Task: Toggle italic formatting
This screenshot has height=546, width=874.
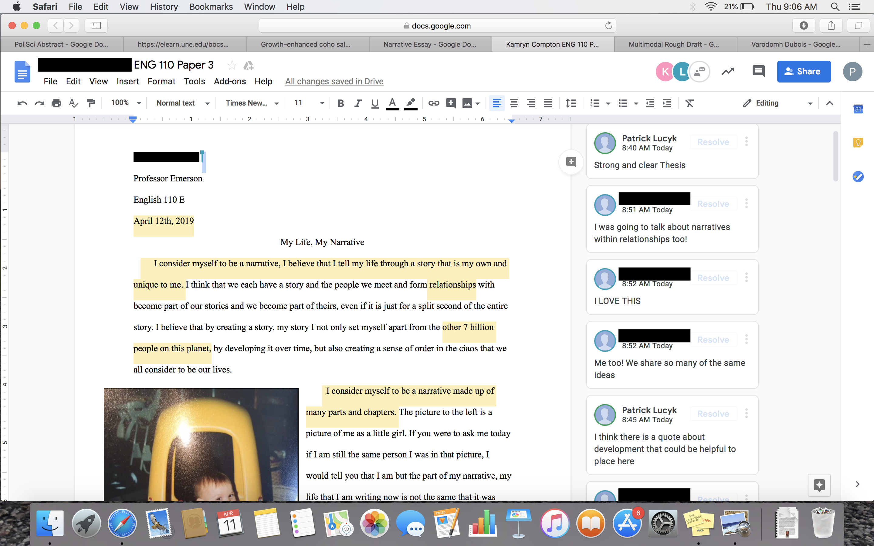Action: [x=357, y=103]
